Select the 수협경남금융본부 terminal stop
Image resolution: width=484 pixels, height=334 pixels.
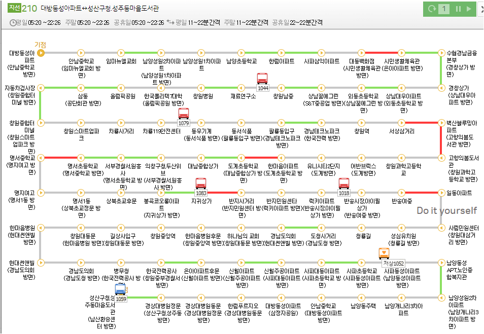pyautogui.click(x=440, y=53)
